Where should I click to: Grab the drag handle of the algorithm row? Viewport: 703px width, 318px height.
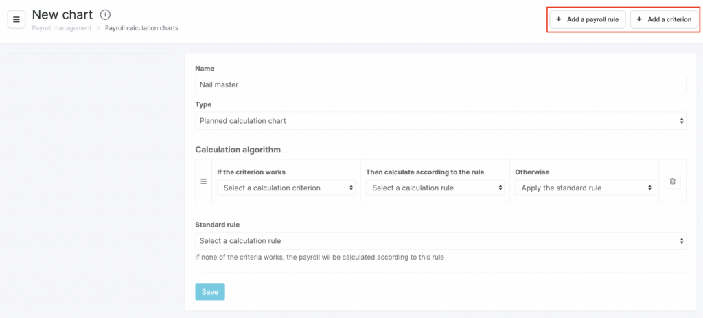203,181
